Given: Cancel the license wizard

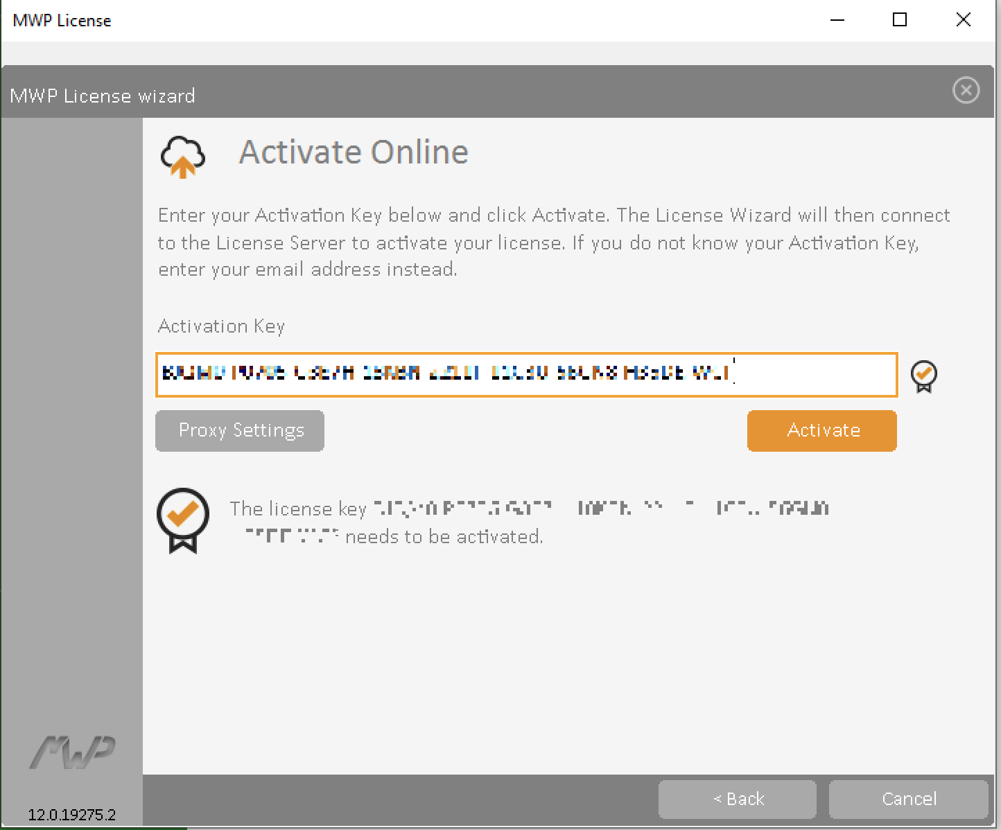Looking at the screenshot, I should point(908,799).
